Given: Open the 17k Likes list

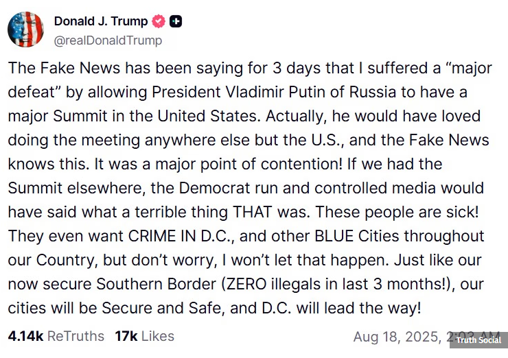Looking at the screenshot, I should pyautogui.click(x=144, y=336).
